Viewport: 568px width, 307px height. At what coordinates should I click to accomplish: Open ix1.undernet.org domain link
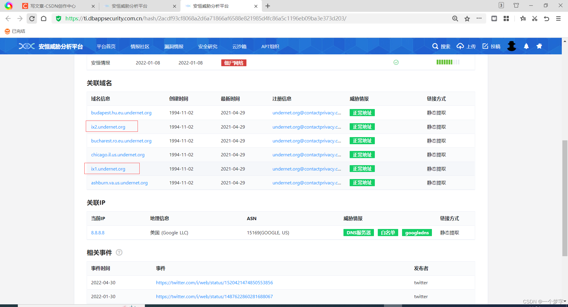tap(108, 169)
